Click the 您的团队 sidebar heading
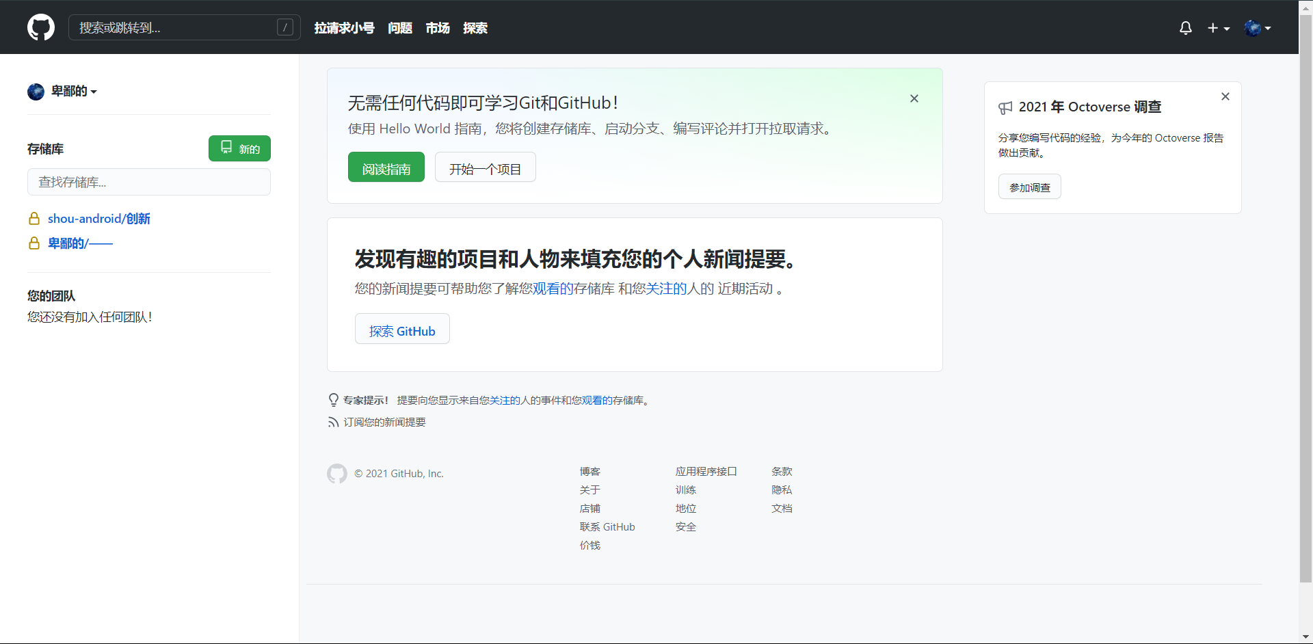Image resolution: width=1313 pixels, height=644 pixels. 51,296
